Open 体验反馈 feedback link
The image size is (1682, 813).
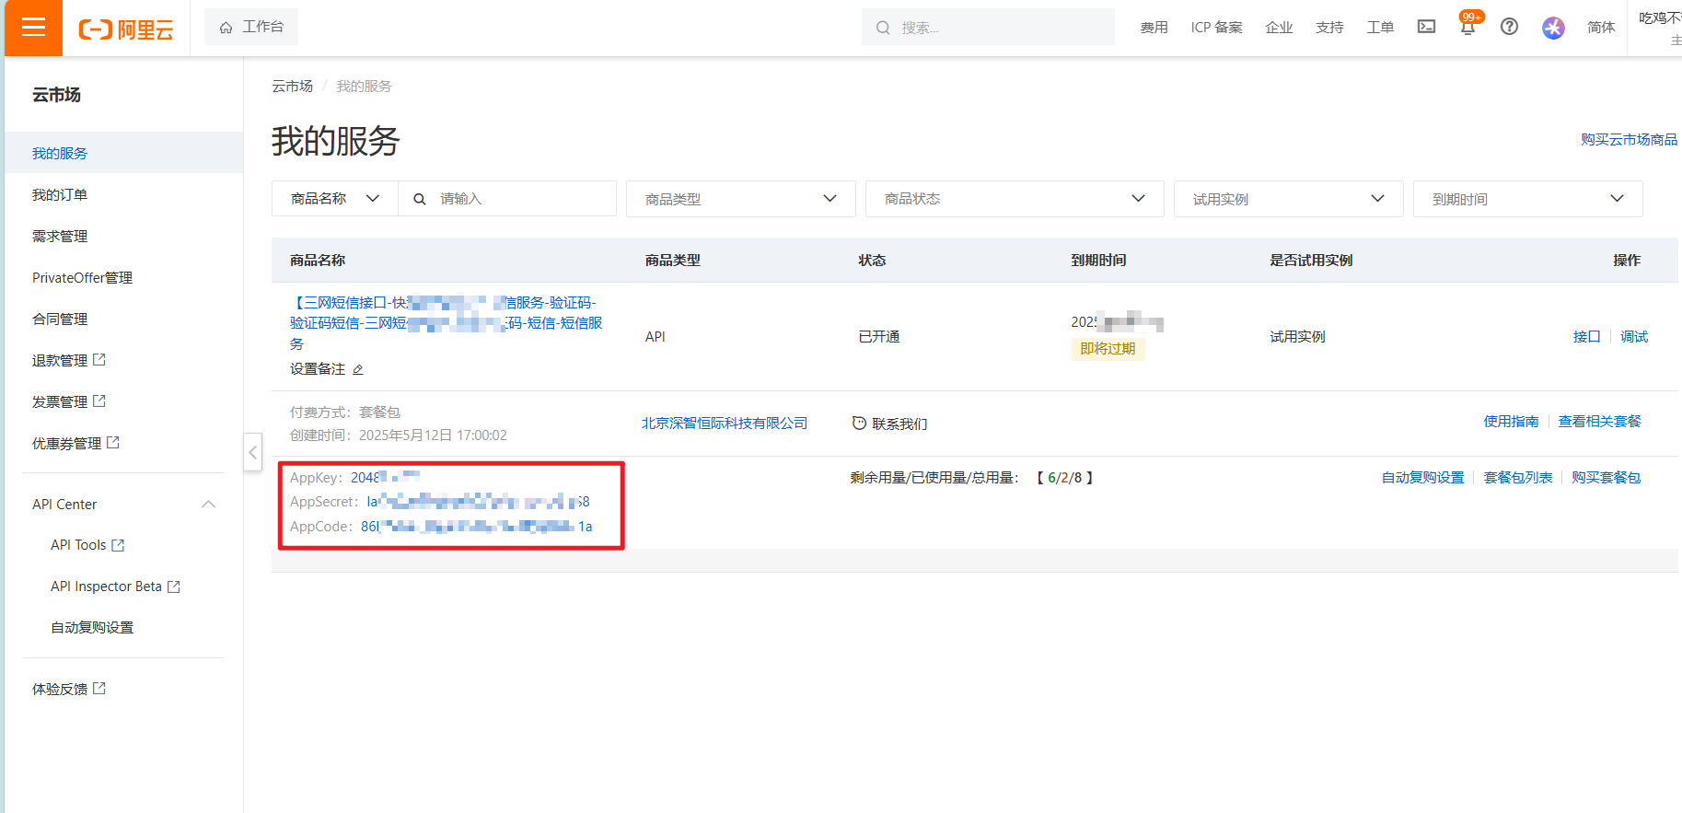[x=69, y=689]
